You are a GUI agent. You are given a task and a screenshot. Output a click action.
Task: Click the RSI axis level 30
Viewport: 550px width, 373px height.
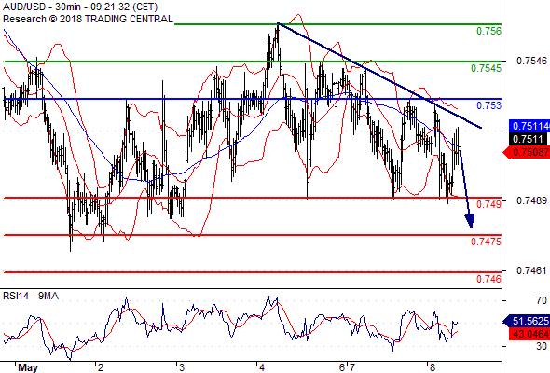(542, 346)
